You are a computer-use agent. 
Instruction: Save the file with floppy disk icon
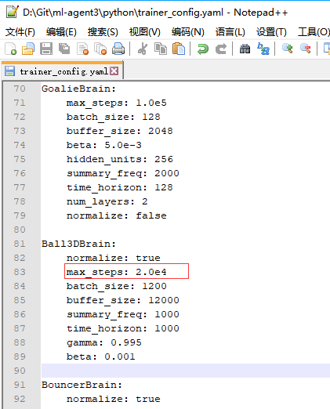[46, 49]
